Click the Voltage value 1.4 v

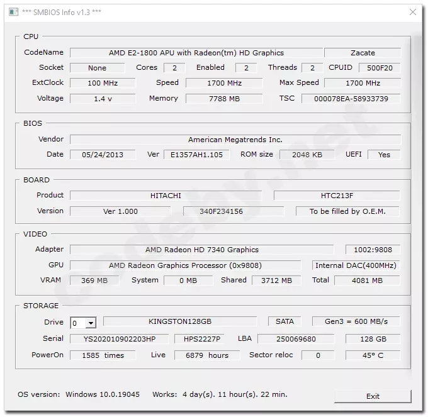pyautogui.click(x=103, y=99)
